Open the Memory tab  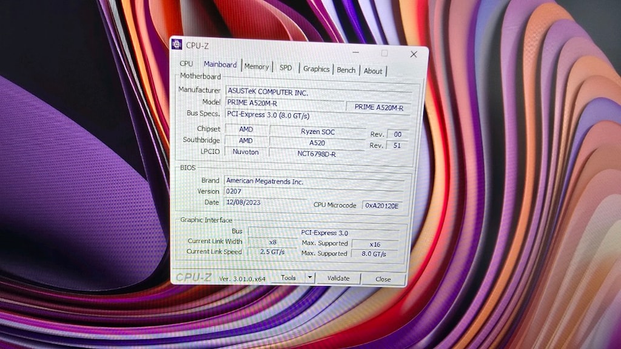257,67
